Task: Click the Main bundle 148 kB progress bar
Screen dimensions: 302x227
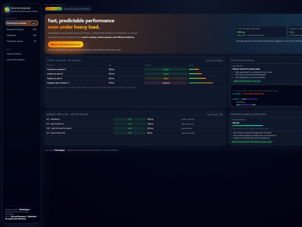Action: point(248,126)
